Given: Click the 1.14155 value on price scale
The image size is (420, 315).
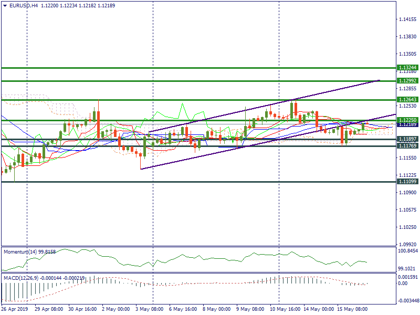Looking at the screenshot, I should click(407, 19).
